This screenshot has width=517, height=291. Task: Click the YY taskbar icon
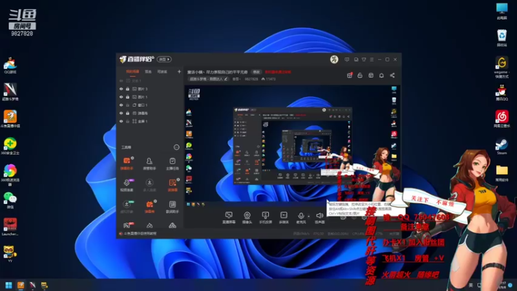44,285
